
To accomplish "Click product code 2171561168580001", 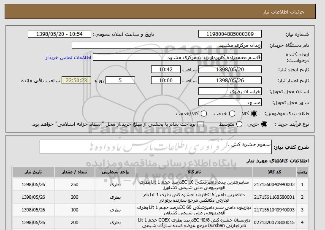I will click(274, 197).
